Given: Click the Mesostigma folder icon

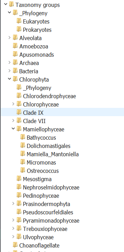Looking at the screenshot, I should coord(19,179).
